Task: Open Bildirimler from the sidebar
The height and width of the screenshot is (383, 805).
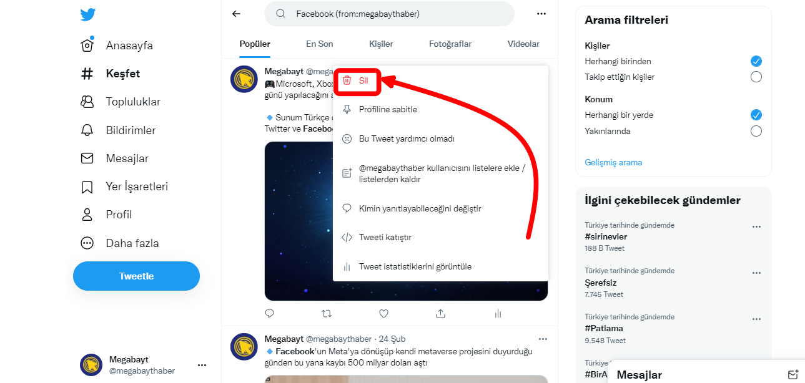Action: [131, 130]
